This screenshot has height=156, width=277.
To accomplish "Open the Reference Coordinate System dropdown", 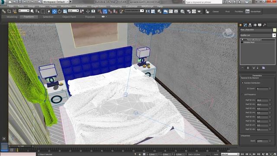I will tap(73, 11).
